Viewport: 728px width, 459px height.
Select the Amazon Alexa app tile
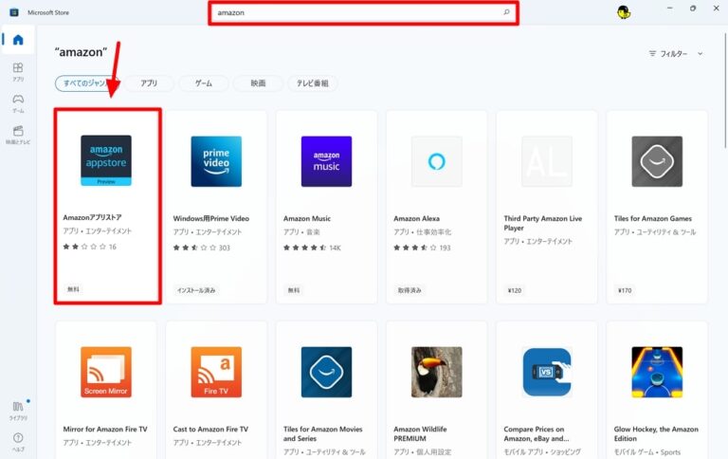point(437,207)
